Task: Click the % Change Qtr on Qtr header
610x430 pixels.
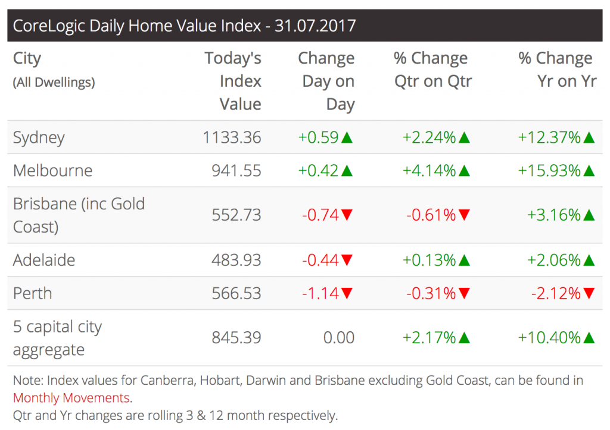Action: 432,70
